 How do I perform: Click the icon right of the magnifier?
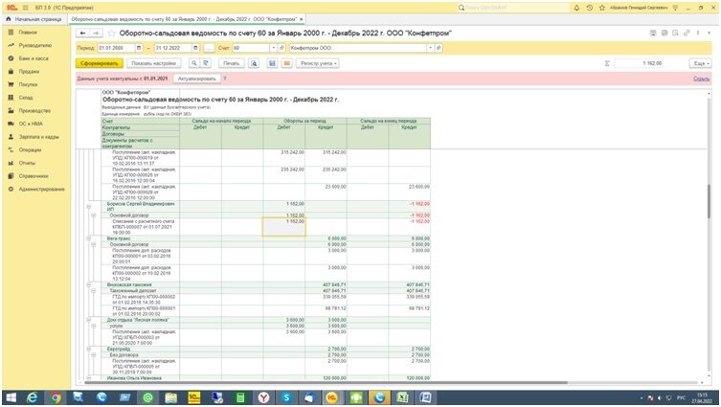coord(206,63)
